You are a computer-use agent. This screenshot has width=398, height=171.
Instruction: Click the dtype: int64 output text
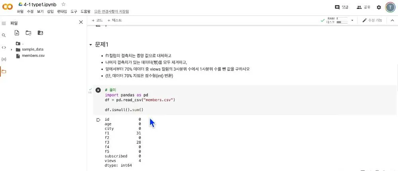pos(118,165)
